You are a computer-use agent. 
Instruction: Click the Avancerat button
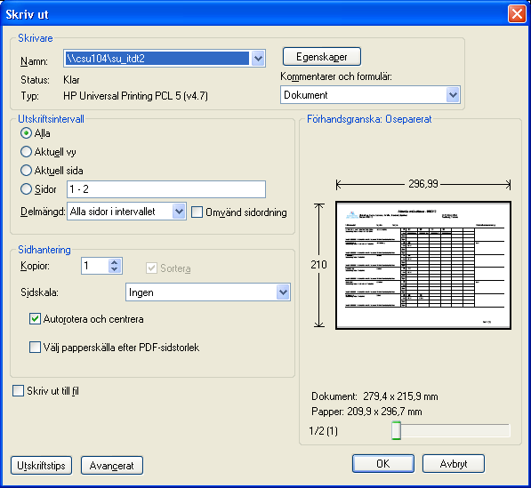coord(112,466)
